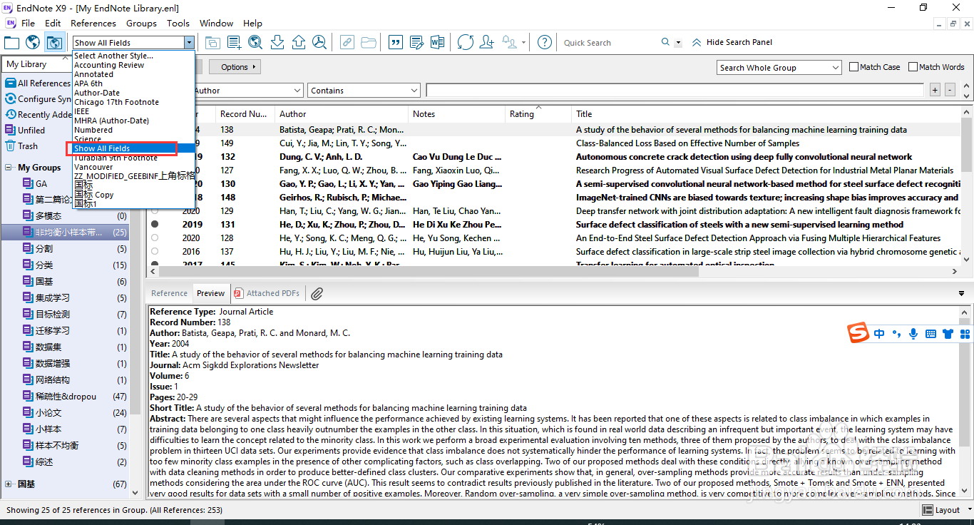The height and width of the screenshot is (525, 974).
Task: Click the Layout button in status bar
Action: (x=941, y=510)
